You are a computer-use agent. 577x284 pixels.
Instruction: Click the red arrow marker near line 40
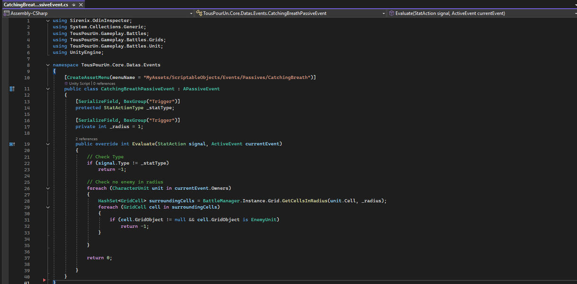click(44, 280)
